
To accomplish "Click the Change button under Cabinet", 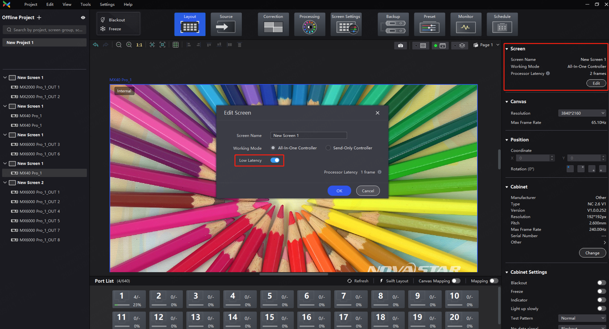I will click(593, 253).
